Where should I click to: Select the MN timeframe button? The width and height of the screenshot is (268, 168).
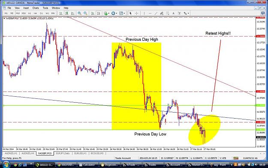click(x=53, y=13)
